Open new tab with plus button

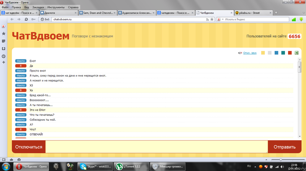tap(276, 13)
